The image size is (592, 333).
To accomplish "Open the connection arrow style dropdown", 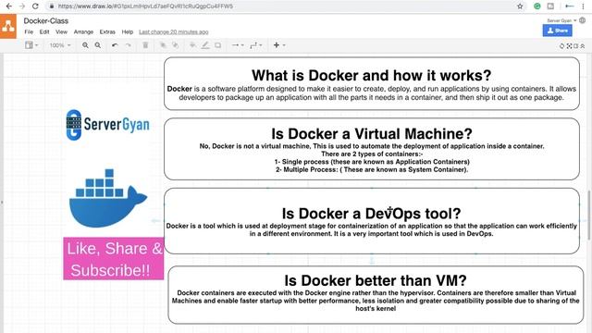I will coord(238,45).
